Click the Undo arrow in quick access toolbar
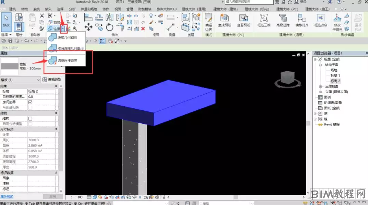368x205 pixels. point(26,41)
